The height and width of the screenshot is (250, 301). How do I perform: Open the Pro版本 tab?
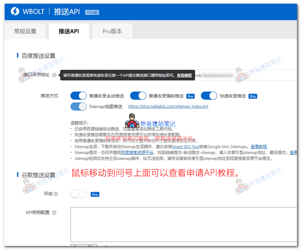point(112,32)
